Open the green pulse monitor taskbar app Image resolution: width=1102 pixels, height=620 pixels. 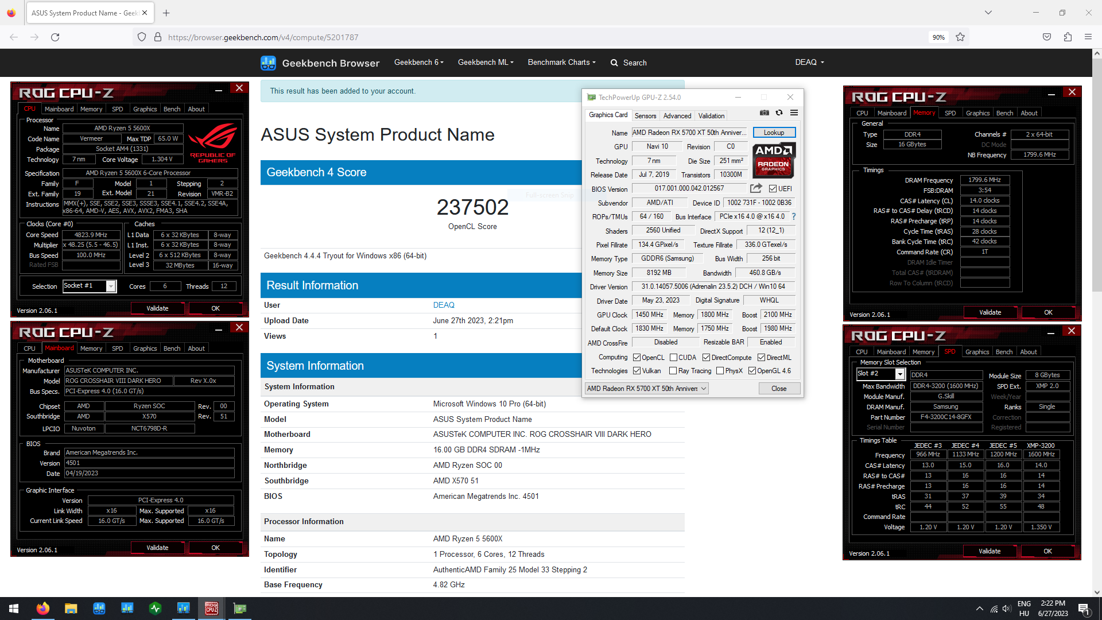[155, 609]
